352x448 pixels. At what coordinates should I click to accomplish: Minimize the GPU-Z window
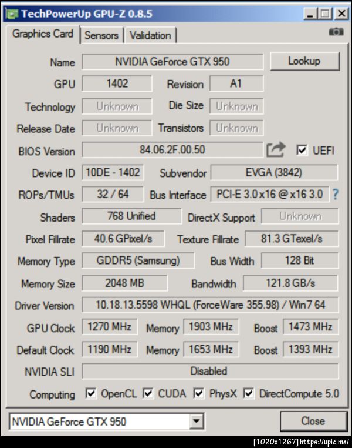(310, 14)
